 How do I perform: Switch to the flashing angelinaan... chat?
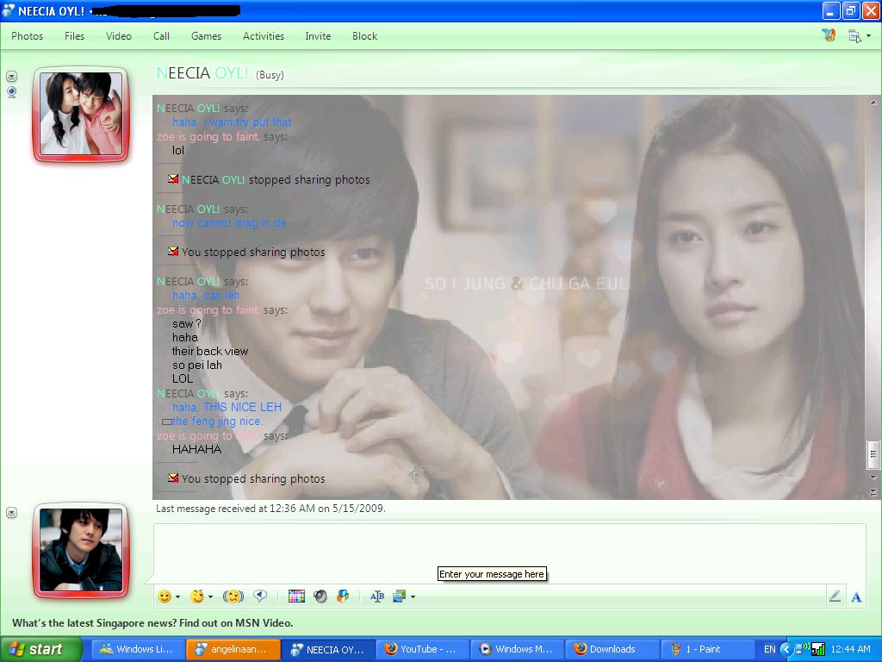click(233, 649)
